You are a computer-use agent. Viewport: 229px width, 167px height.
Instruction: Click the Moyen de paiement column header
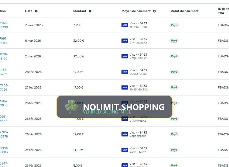tap(136, 11)
